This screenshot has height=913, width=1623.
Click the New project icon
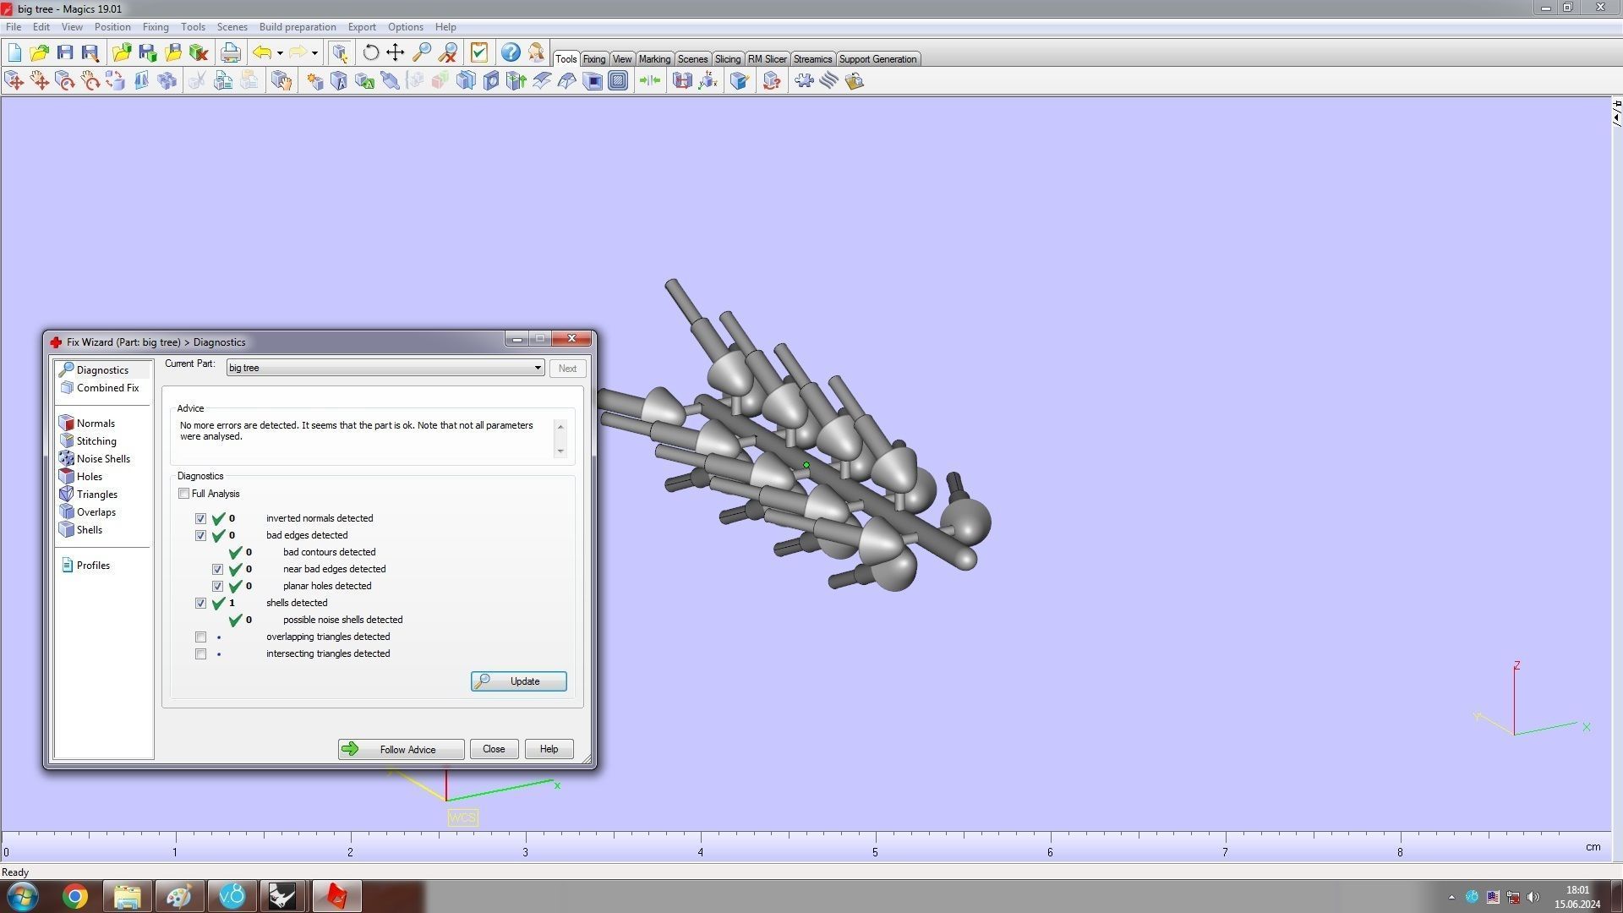pyautogui.click(x=14, y=53)
